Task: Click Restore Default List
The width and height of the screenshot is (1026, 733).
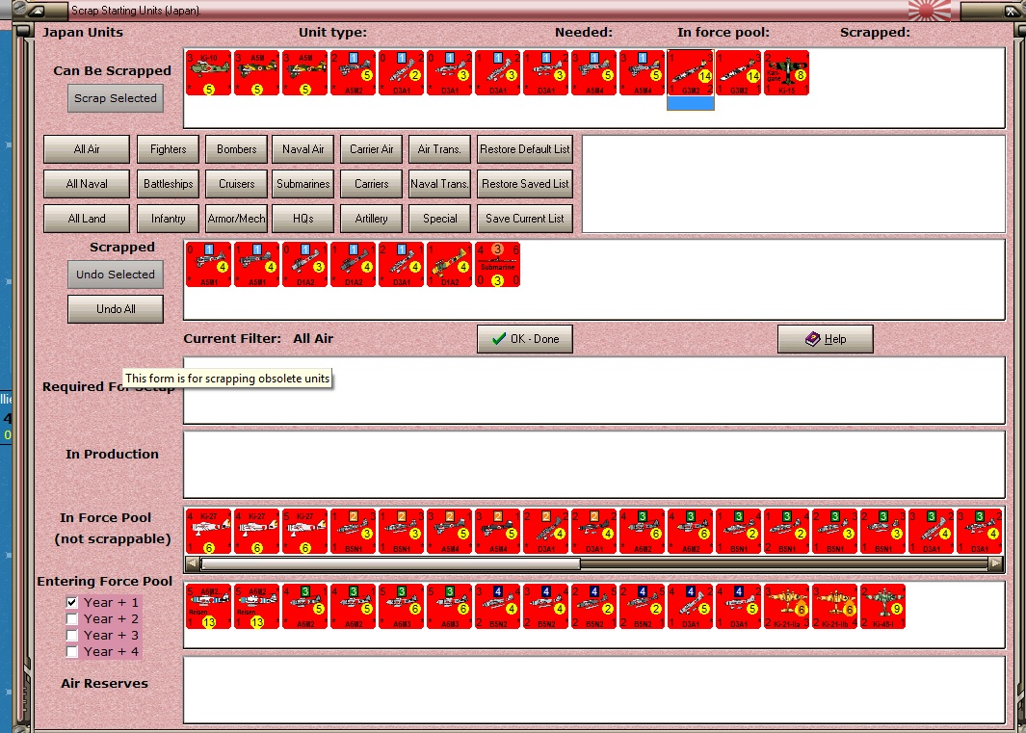Action: pyautogui.click(x=525, y=149)
